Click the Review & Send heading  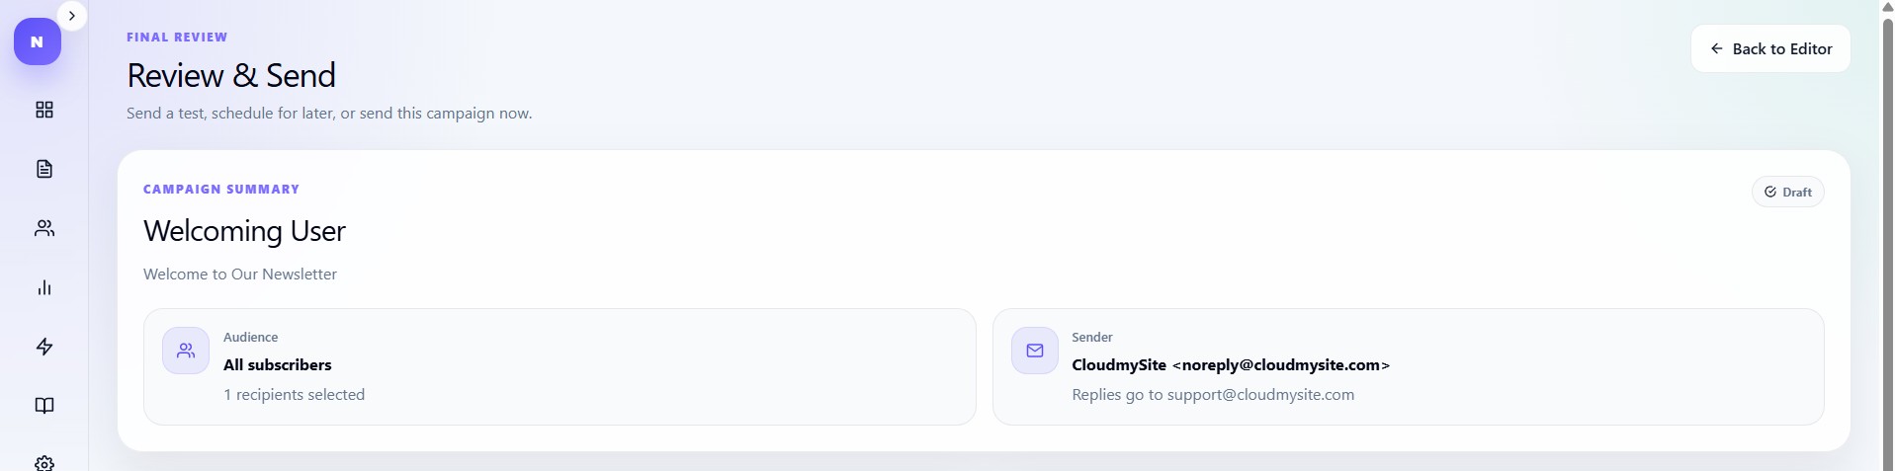231,75
